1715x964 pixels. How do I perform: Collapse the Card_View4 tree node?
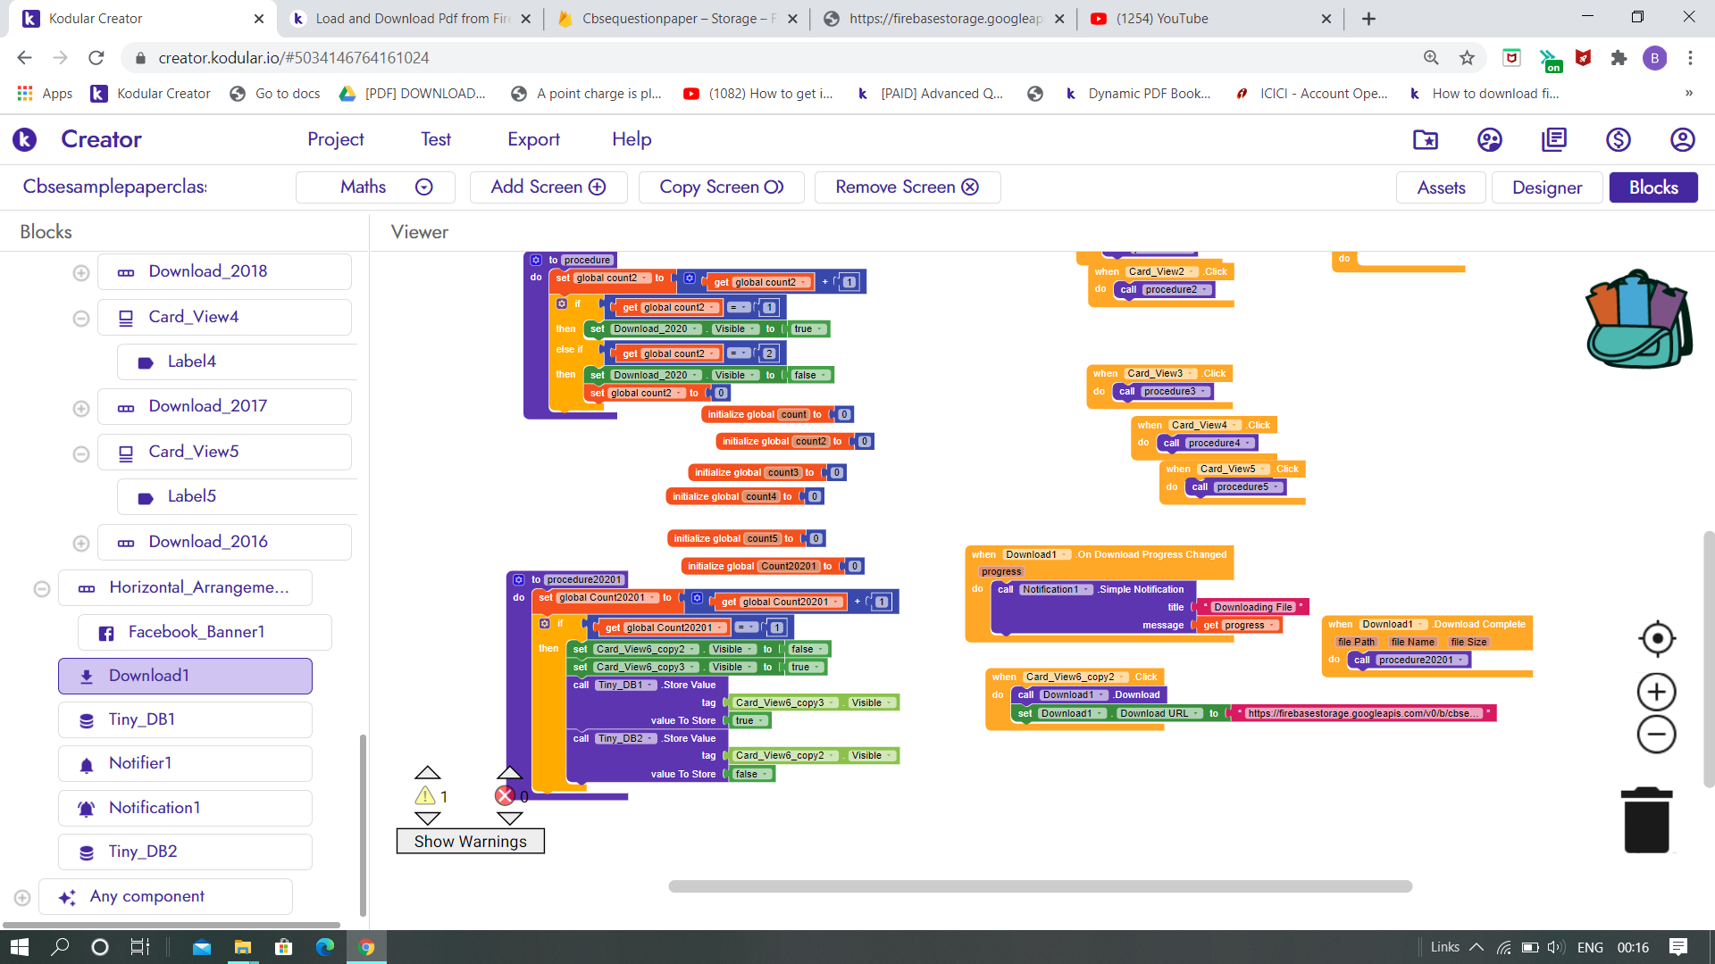[x=81, y=318]
